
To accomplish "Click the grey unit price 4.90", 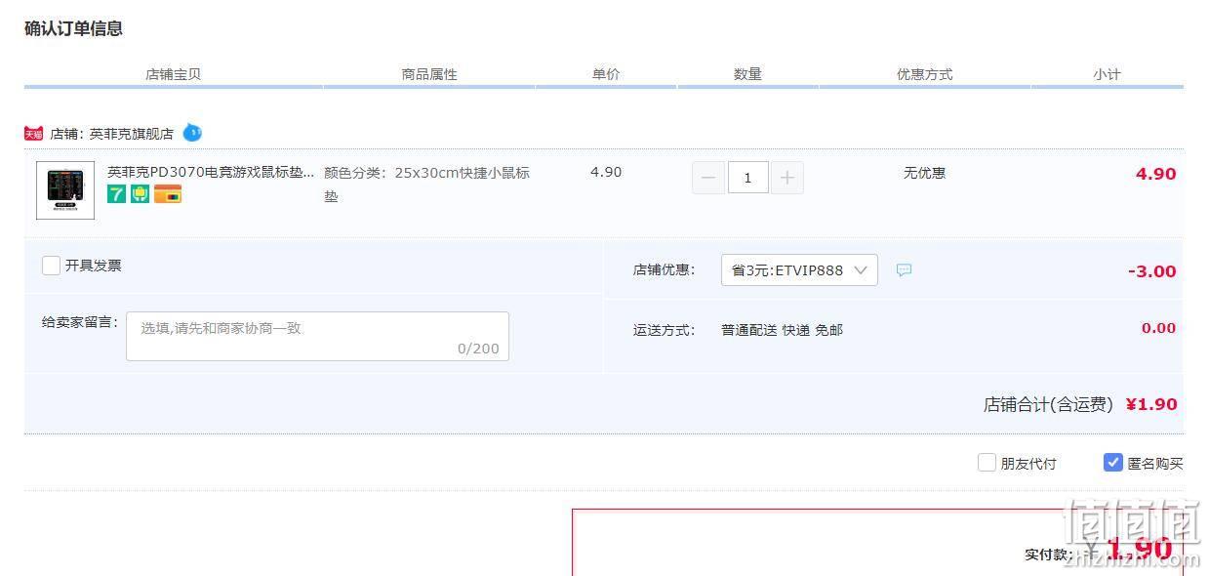I will (x=606, y=172).
